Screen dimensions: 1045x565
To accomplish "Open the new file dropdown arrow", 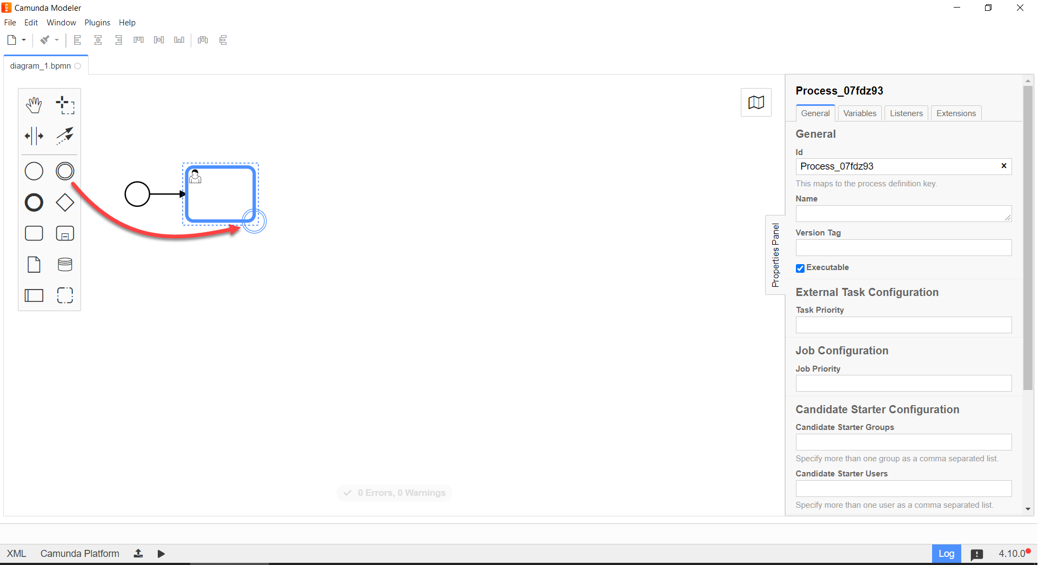I will pyautogui.click(x=24, y=40).
